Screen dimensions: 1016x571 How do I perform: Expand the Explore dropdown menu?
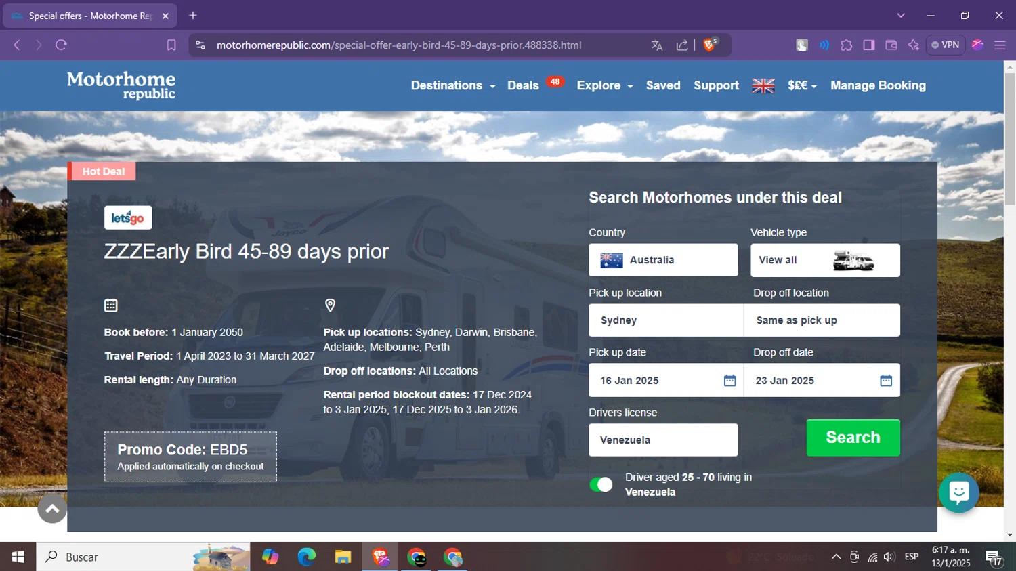click(x=605, y=86)
